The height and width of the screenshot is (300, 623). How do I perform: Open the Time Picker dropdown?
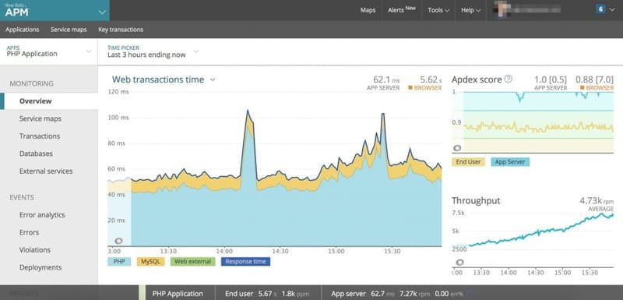tap(153, 51)
